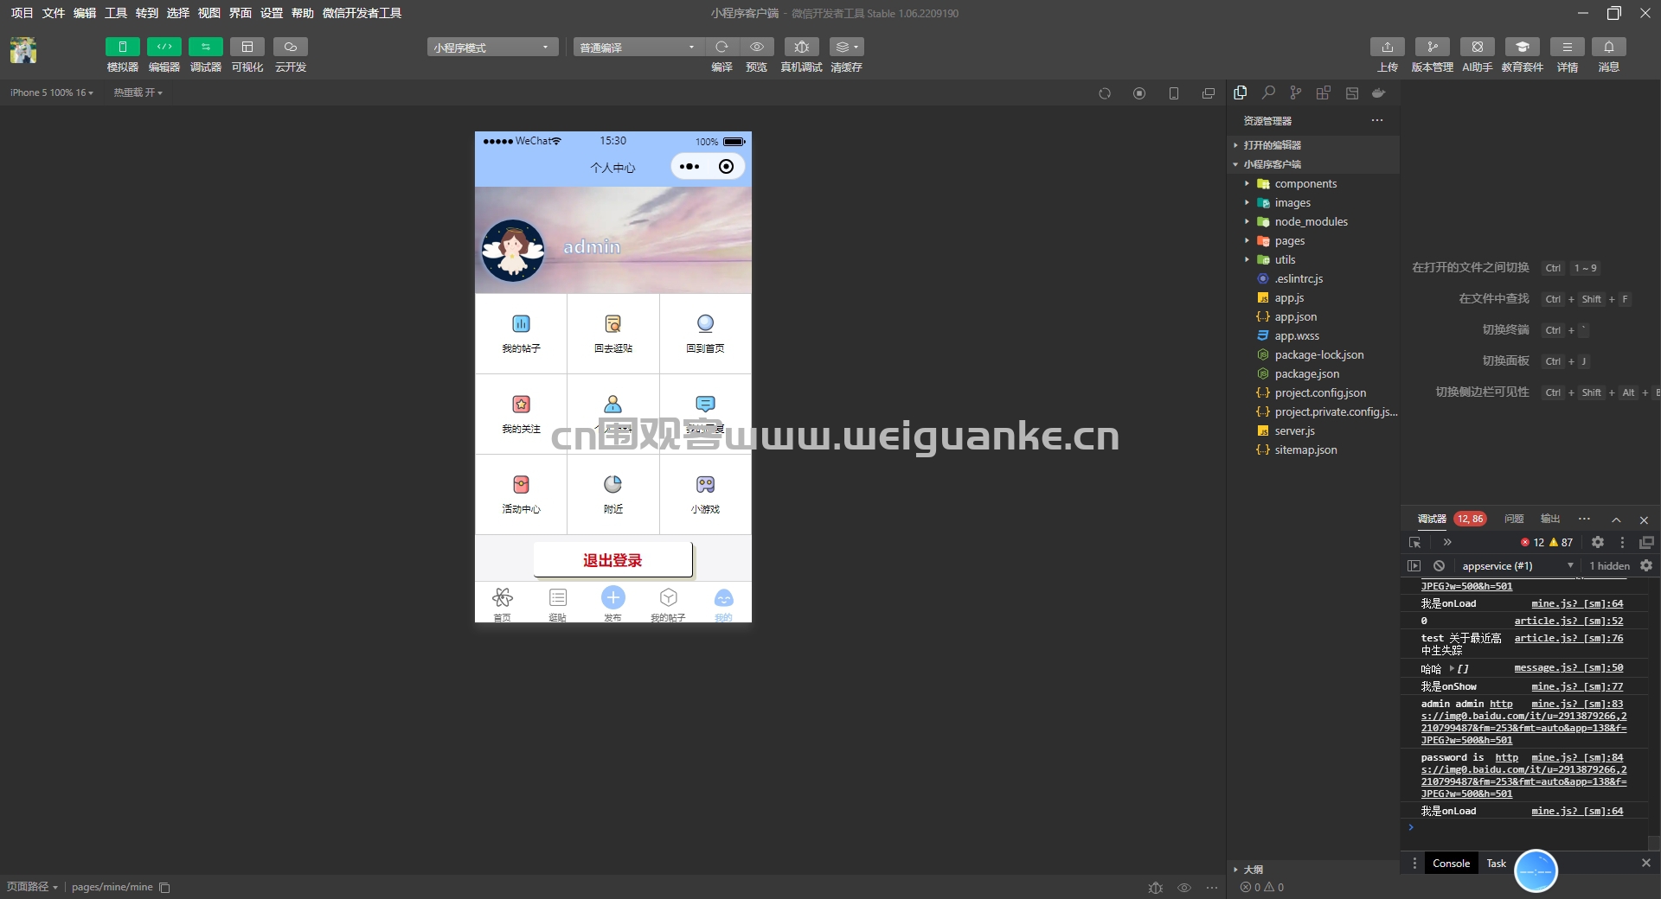Open the 设置 menu
The height and width of the screenshot is (899, 1661).
(x=271, y=13)
